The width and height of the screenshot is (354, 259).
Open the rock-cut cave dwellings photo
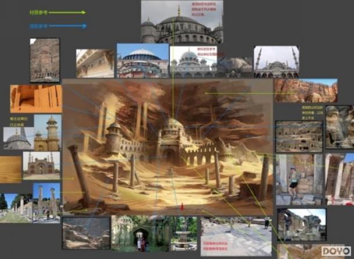click(299, 136)
